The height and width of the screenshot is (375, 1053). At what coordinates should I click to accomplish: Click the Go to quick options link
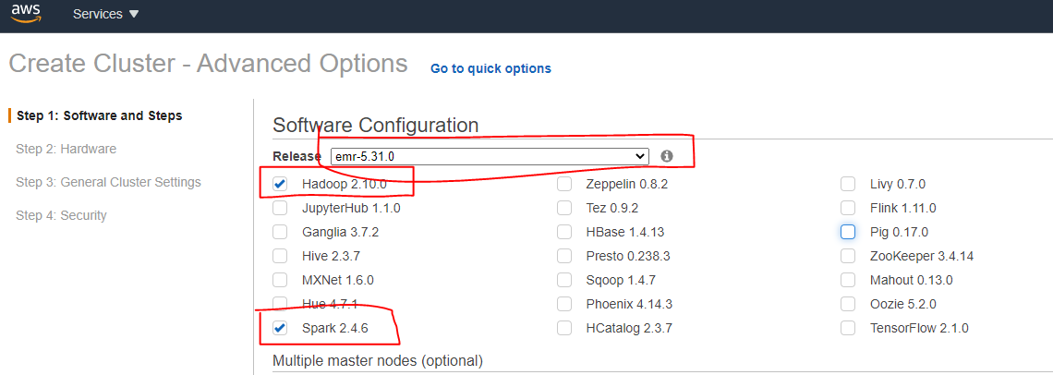click(x=490, y=68)
